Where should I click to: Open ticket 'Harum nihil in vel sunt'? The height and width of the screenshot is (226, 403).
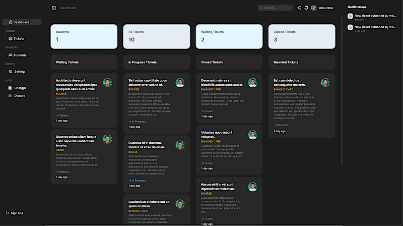click(x=229, y=201)
